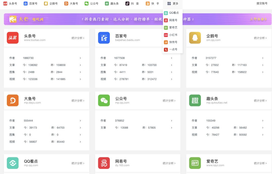
Task: Click the red Toutiao logo icon in card
Action: pos(13,38)
